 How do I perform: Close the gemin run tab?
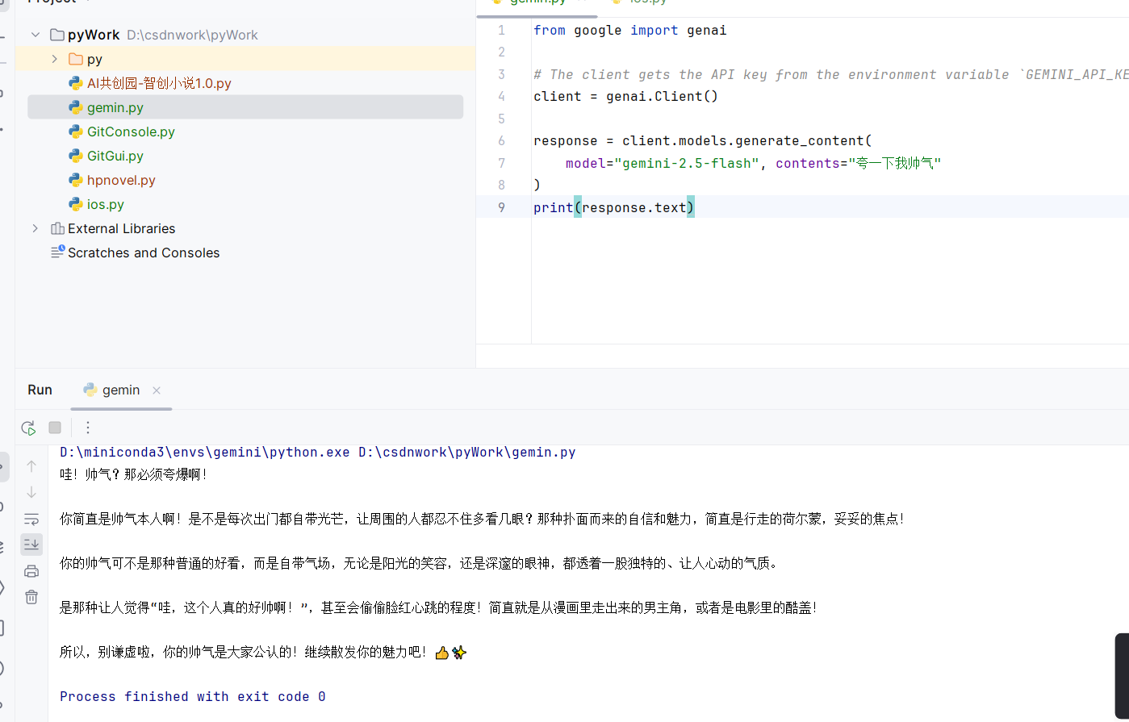coord(156,390)
